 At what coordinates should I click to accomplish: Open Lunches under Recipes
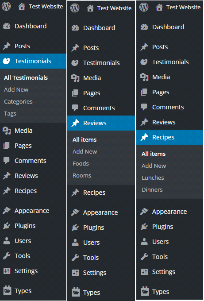pos(153,178)
